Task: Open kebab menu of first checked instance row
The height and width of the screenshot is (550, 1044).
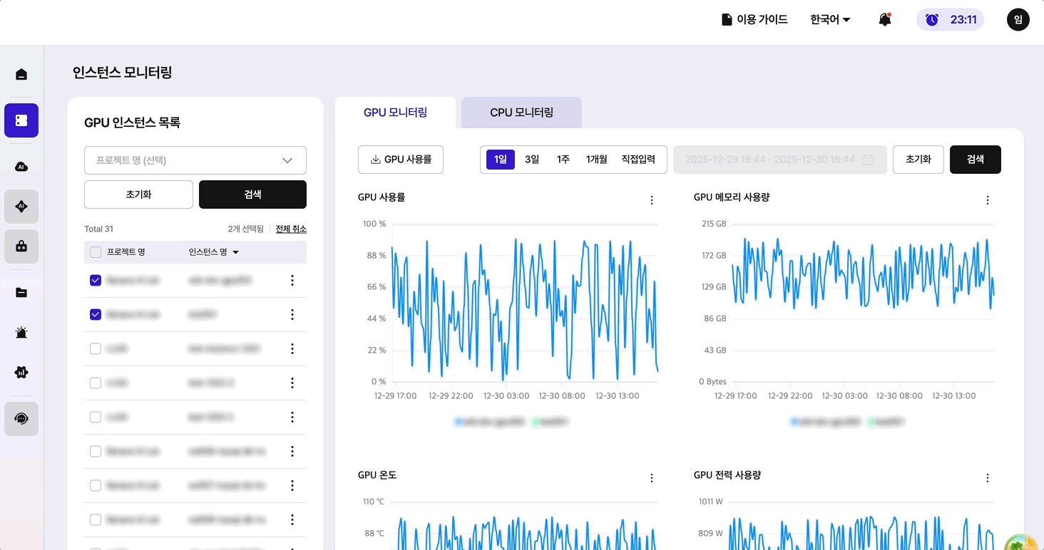Action: pyautogui.click(x=292, y=281)
